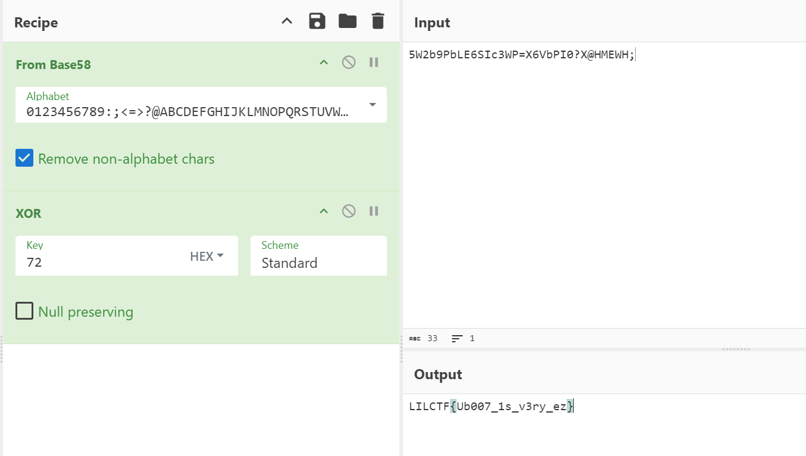Set breakpoint on XOR operation
The width and height of the screenshot is (806, 456).
(x=374, y=211)
